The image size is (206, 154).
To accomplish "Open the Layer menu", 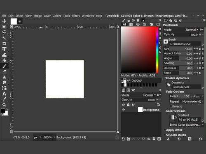I will [x=47, y=16].
